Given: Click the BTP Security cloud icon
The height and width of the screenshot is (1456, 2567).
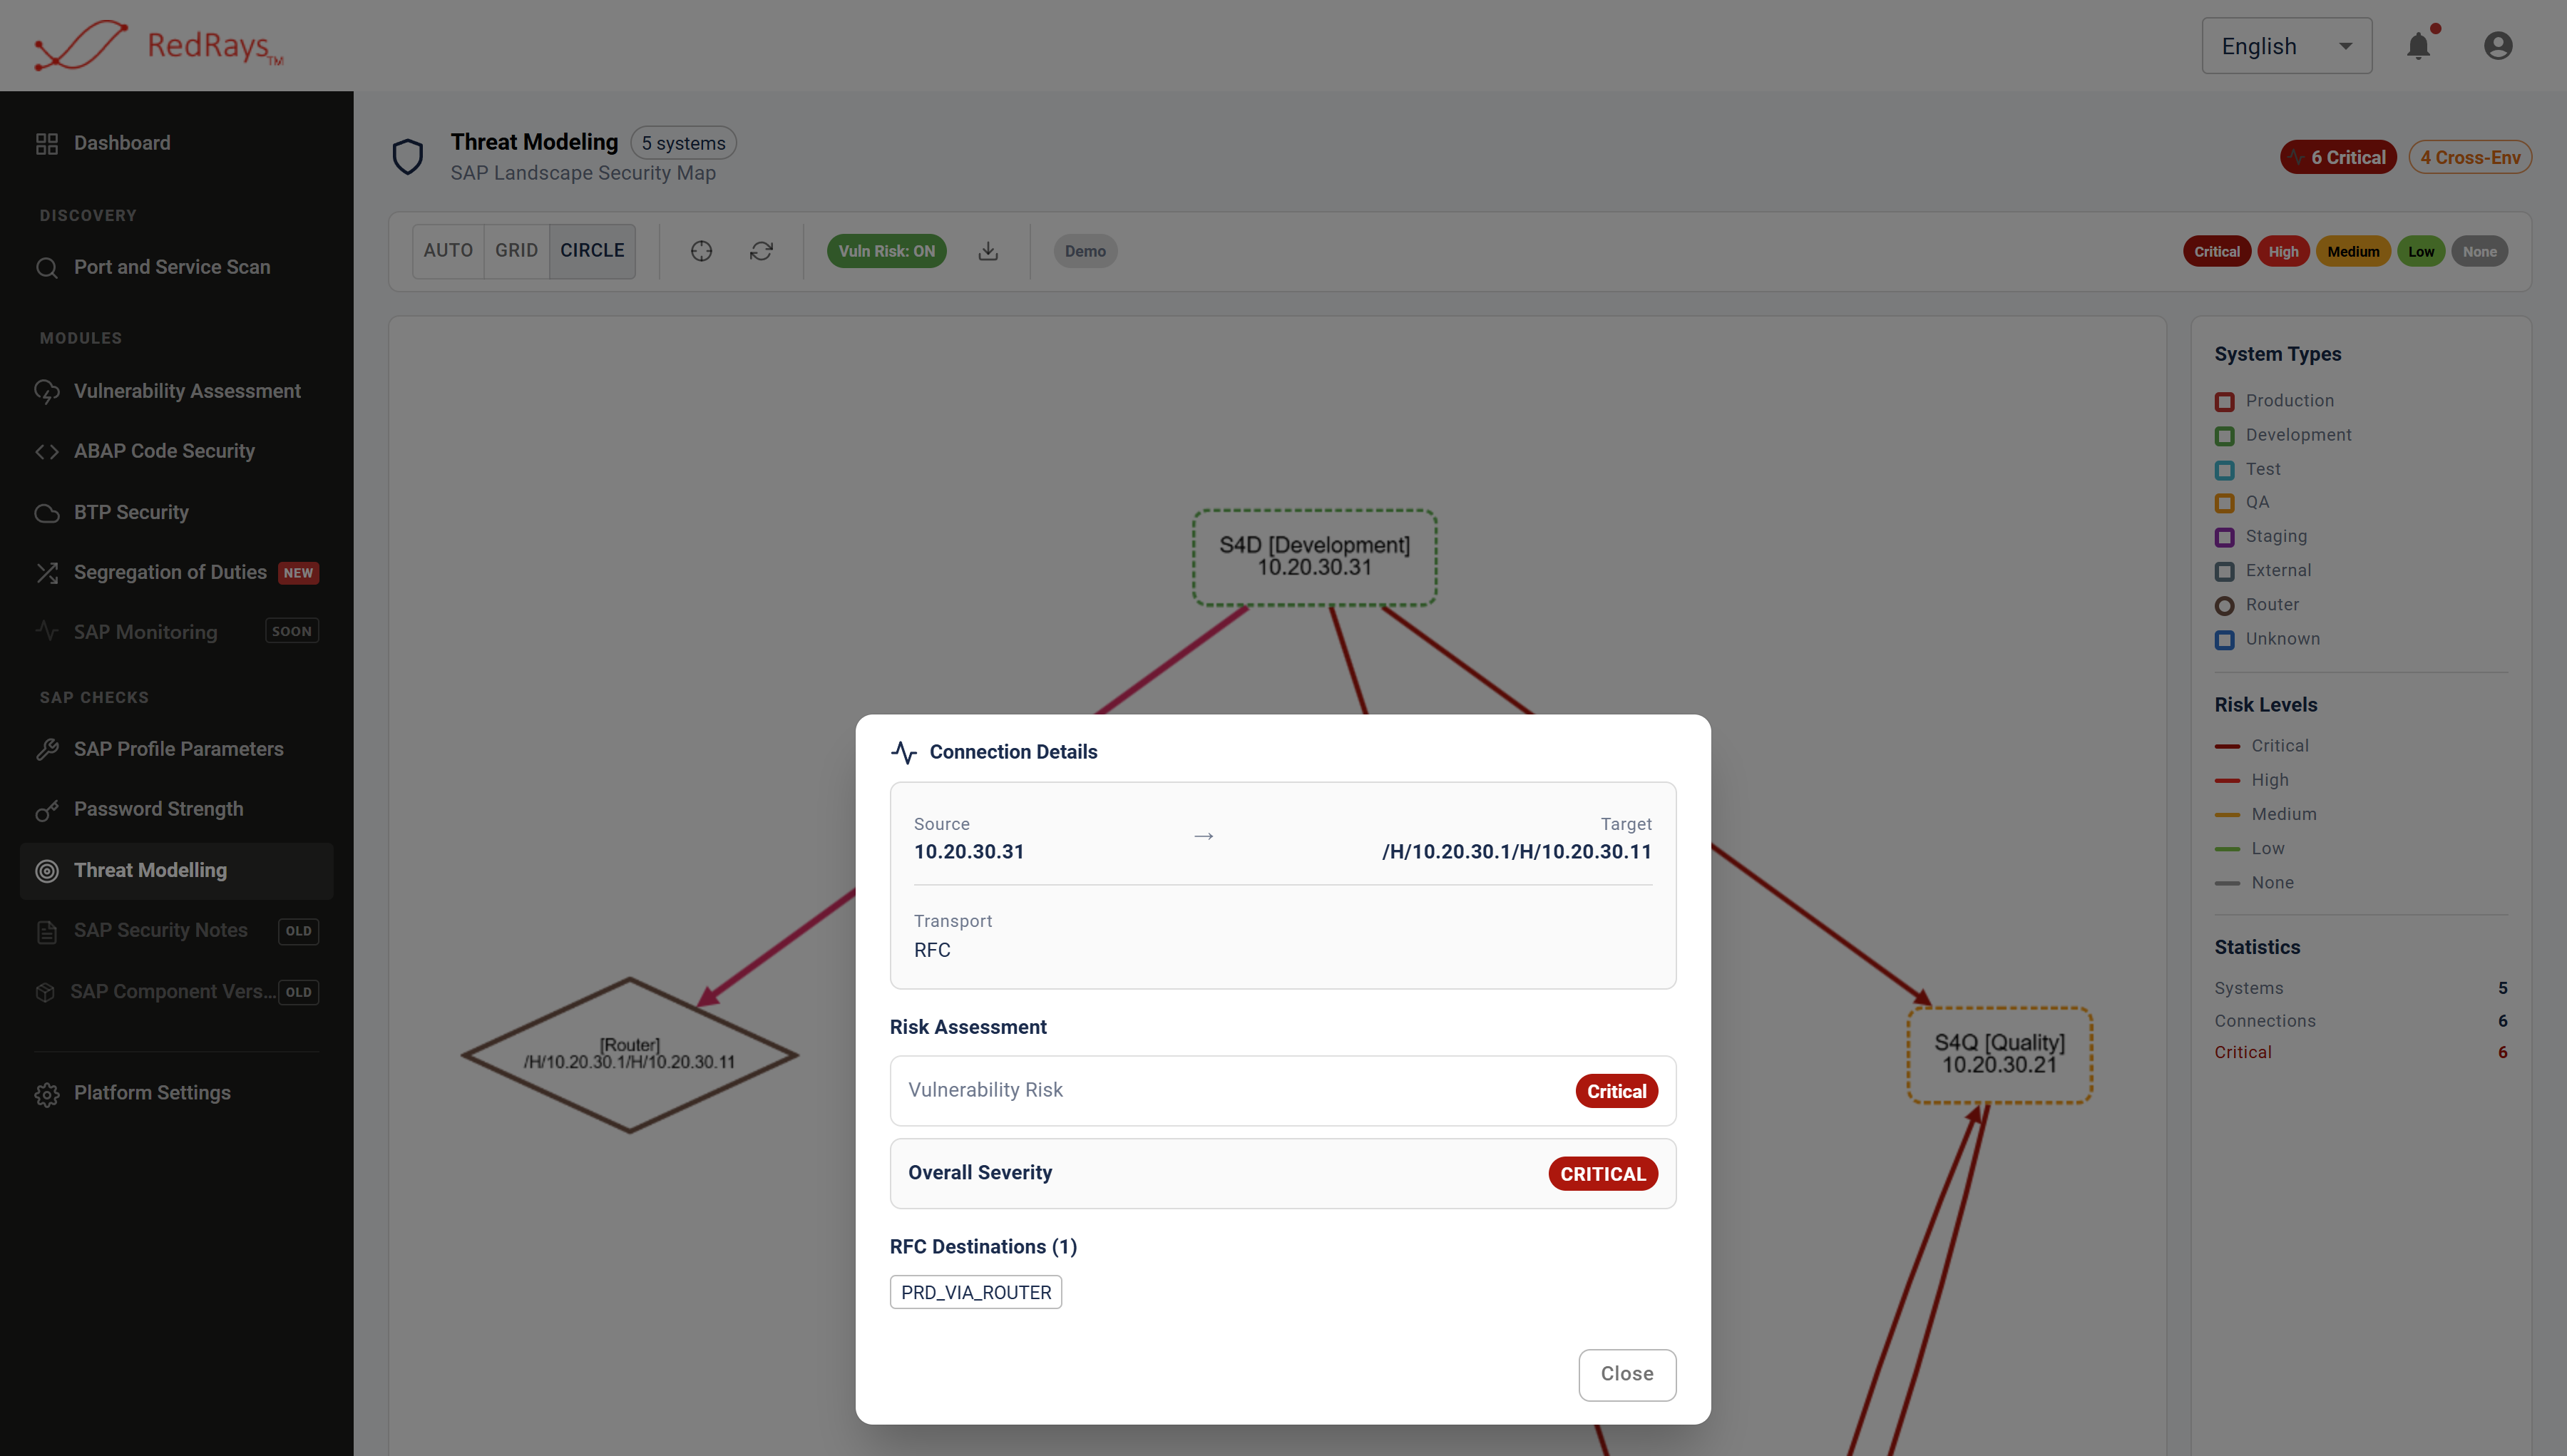Looking at the screenshot, I should tap(47, 513).
